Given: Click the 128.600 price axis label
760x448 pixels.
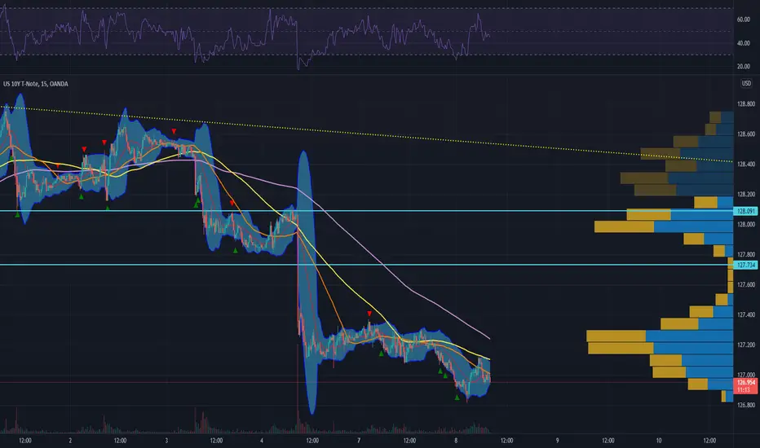Looking at the screenshot, I should (746, 134).
